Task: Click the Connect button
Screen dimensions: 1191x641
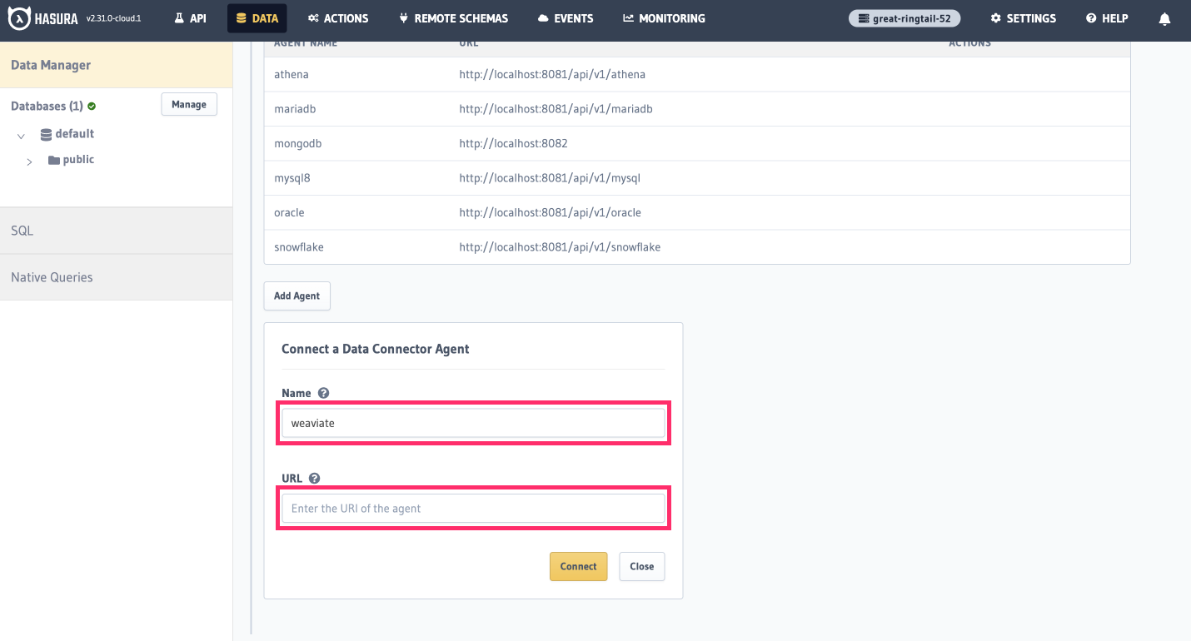Action: (x=578, y=566)
